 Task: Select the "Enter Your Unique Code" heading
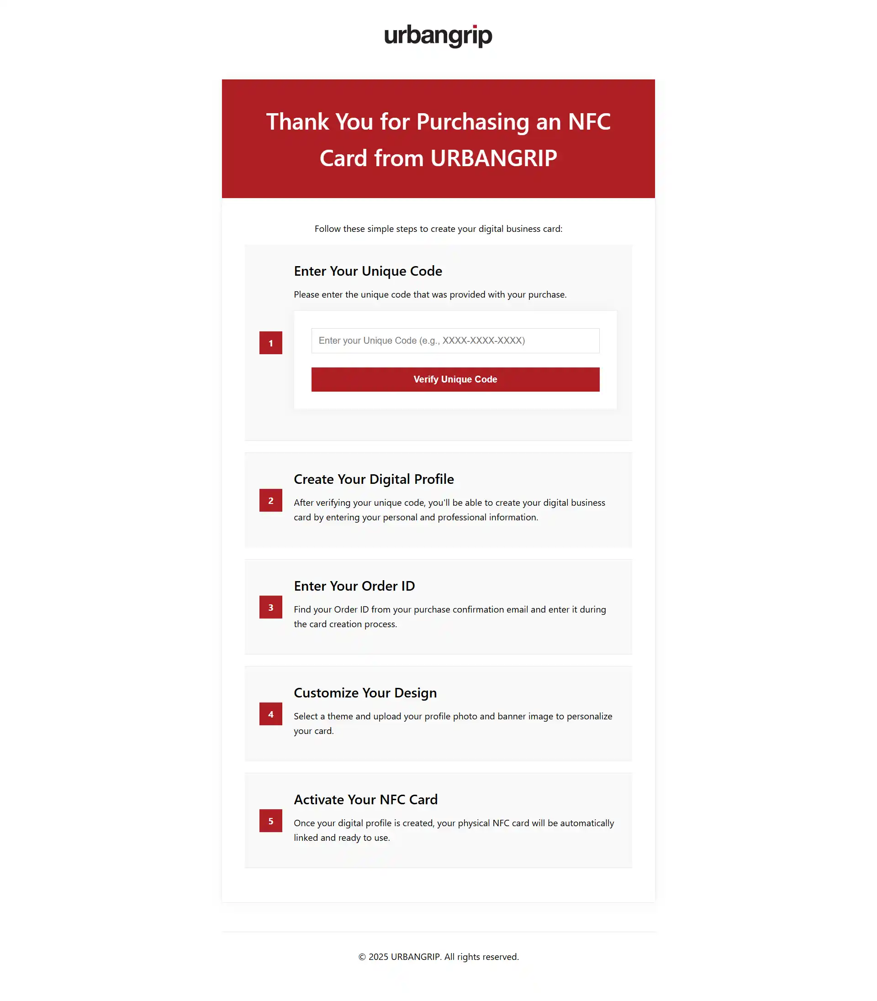368,271
